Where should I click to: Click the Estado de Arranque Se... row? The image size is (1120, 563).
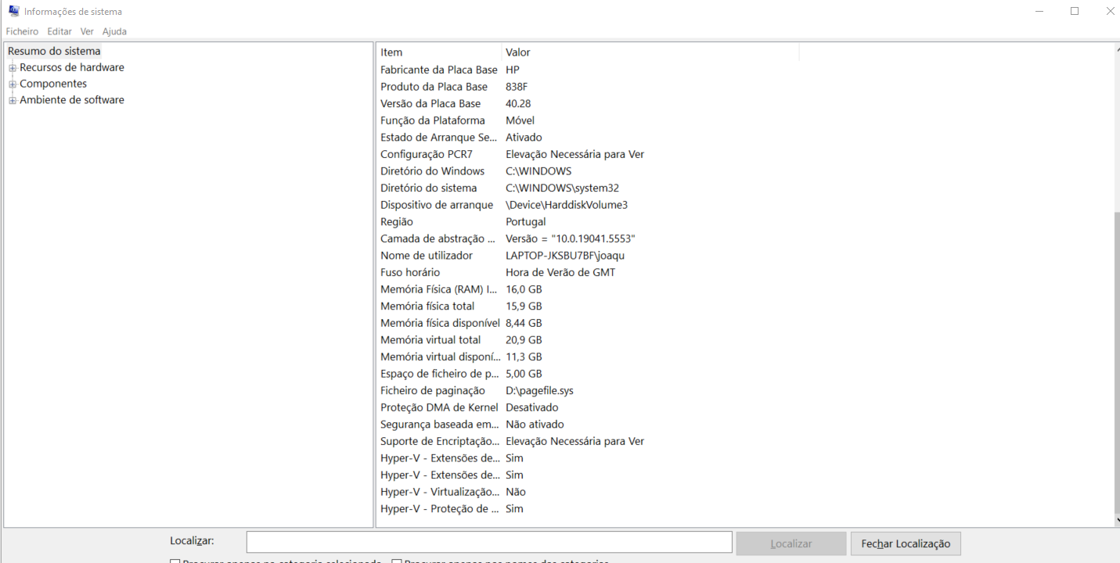[x=588, y=138]
